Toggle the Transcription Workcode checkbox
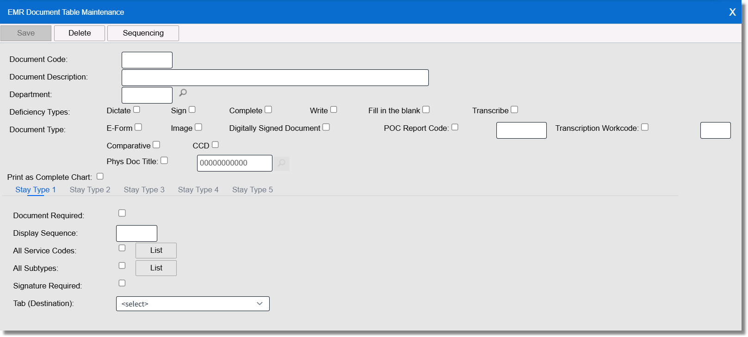This screenshot has width=748, height=337. tap(645, 127)
